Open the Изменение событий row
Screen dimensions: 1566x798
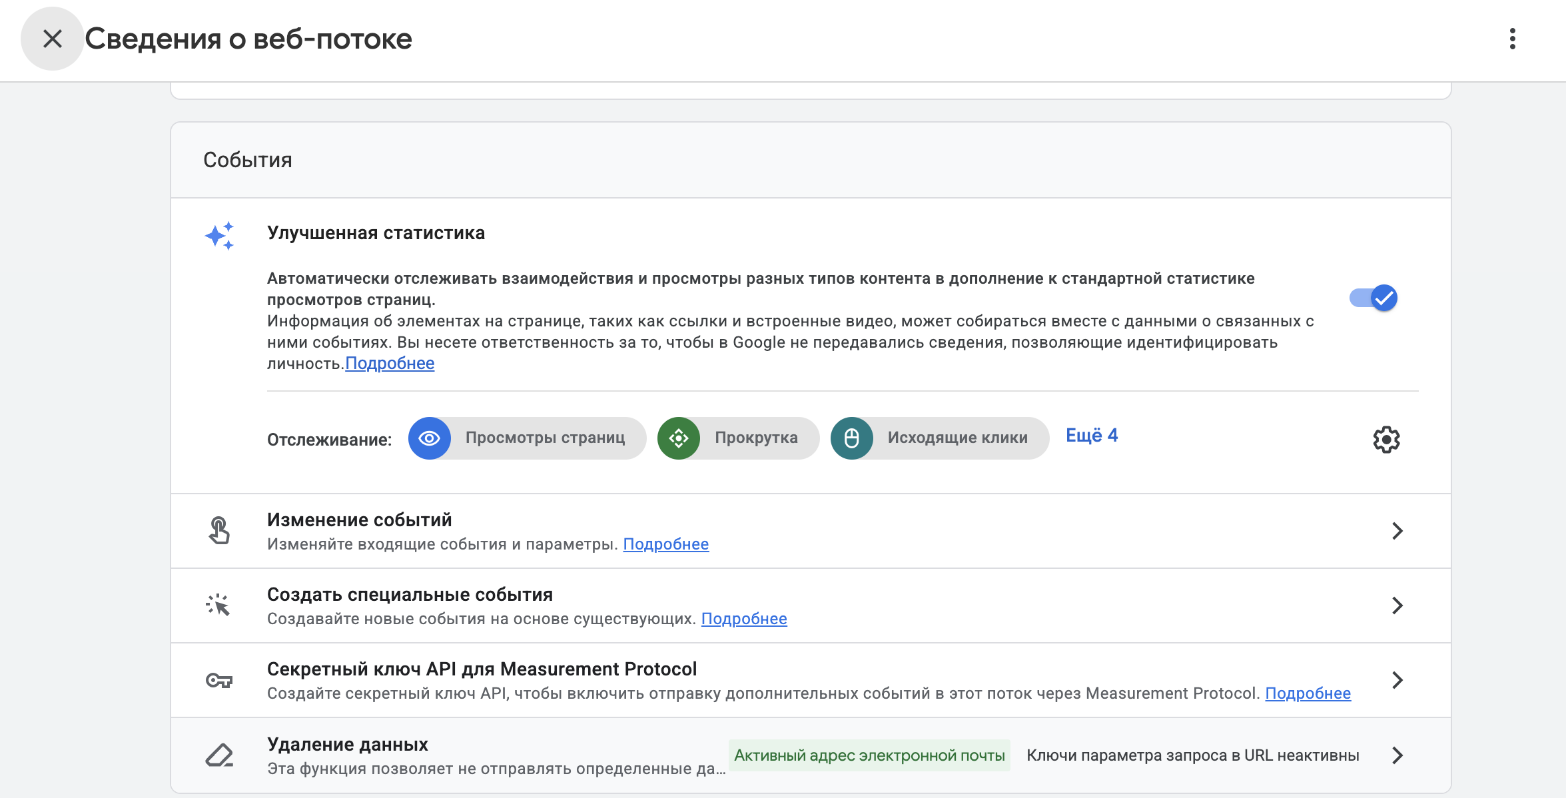[811, 531]
